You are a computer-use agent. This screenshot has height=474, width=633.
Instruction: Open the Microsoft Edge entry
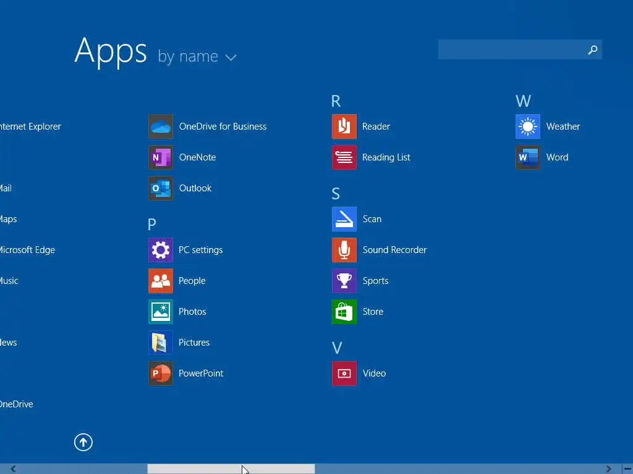click(x=27, y=250)
